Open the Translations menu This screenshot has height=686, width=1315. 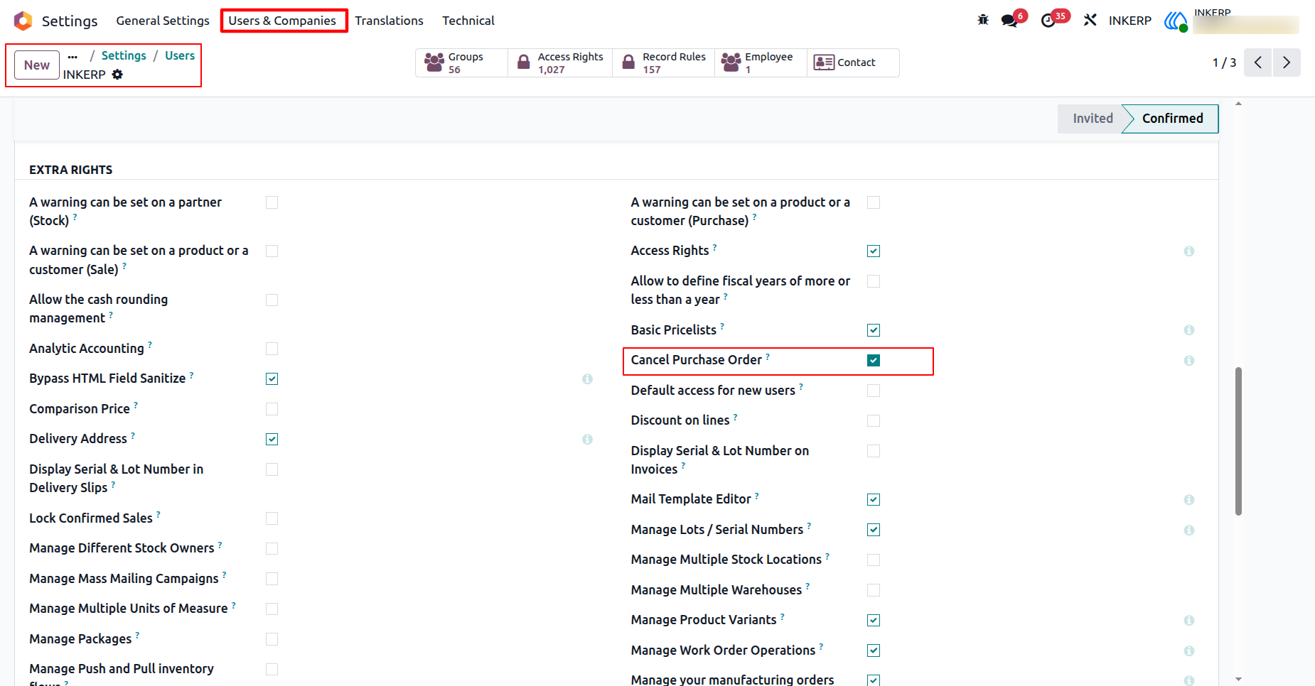point(389,21)
